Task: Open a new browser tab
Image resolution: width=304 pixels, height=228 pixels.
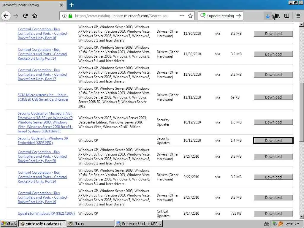Action: pyautogui.click(x=71, y=5)
